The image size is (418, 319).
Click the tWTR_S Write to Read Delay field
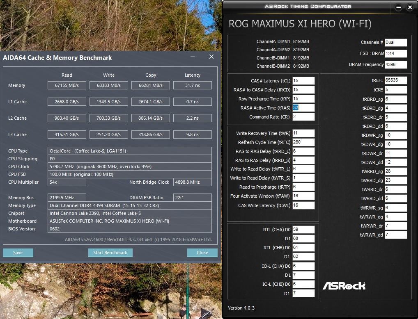(303, 178)
